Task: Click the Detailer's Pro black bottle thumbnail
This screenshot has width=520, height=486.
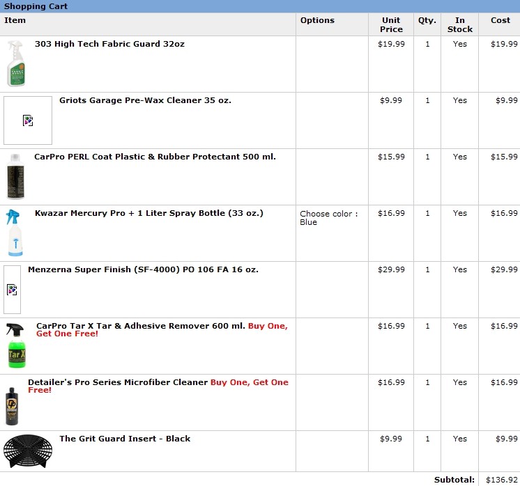Action: pyautogui.click(x=12, y=406)
